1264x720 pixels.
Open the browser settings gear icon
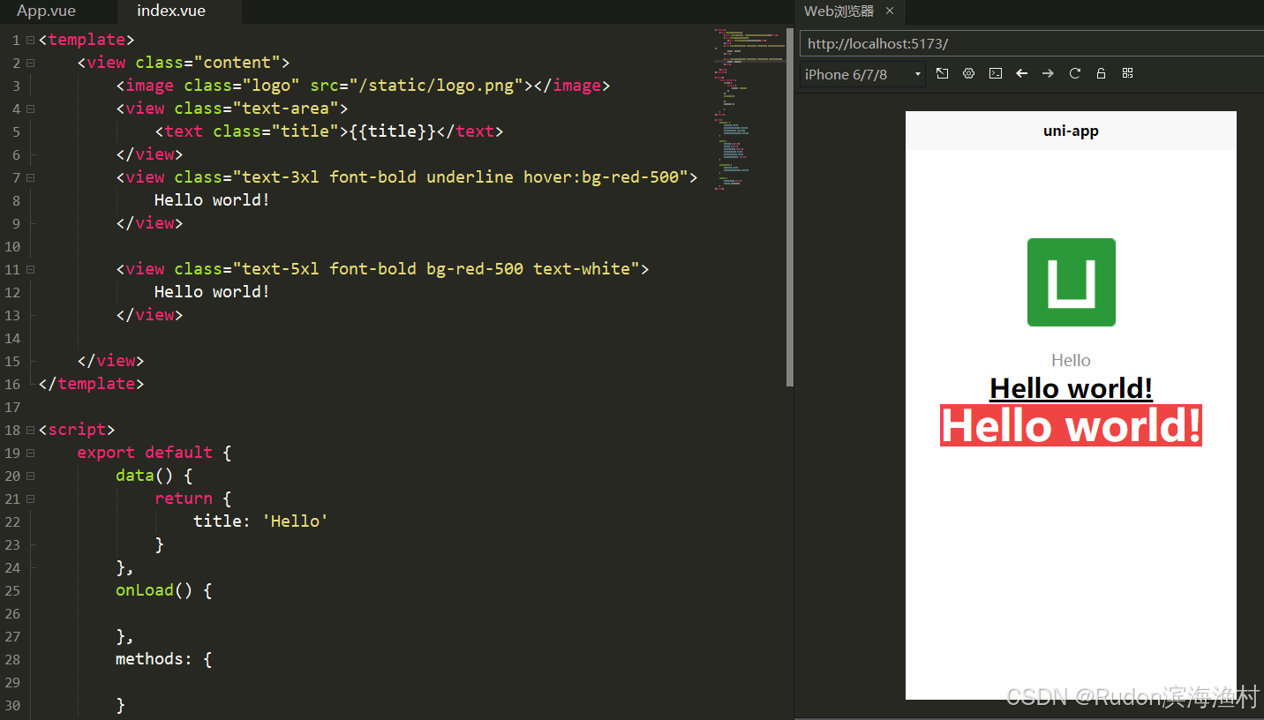[969, 74]
